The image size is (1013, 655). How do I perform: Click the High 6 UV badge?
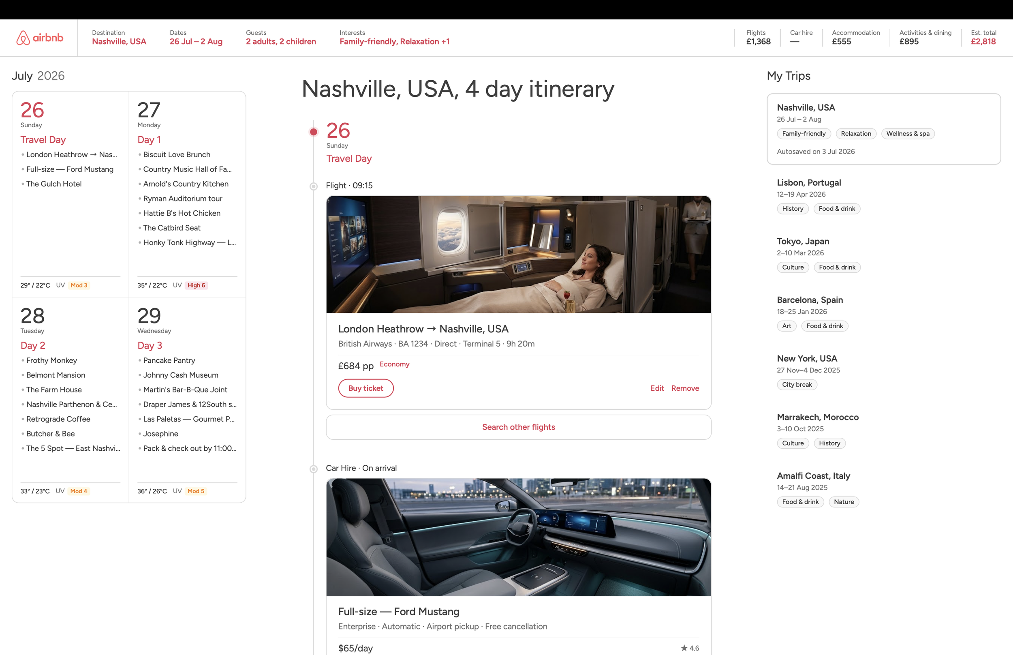click(x=196, y=285)
